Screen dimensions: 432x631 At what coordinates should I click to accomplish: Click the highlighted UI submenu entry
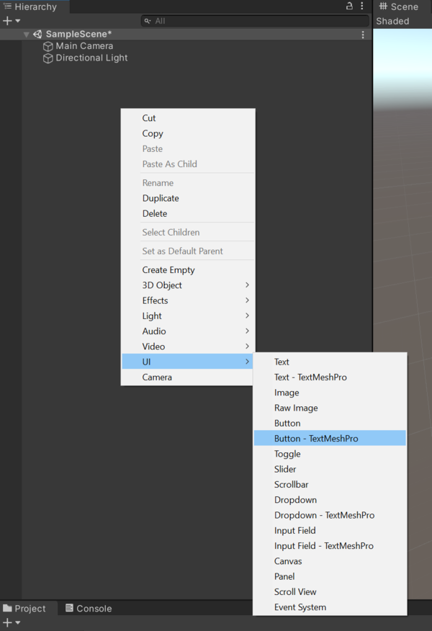coord(188,362)
